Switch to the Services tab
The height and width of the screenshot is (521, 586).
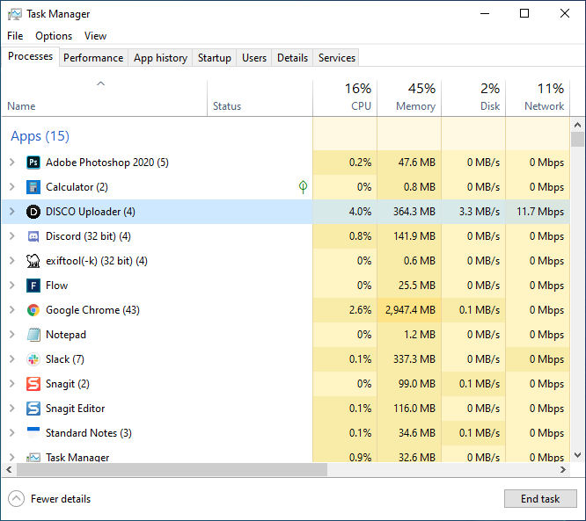coord(337,58)
